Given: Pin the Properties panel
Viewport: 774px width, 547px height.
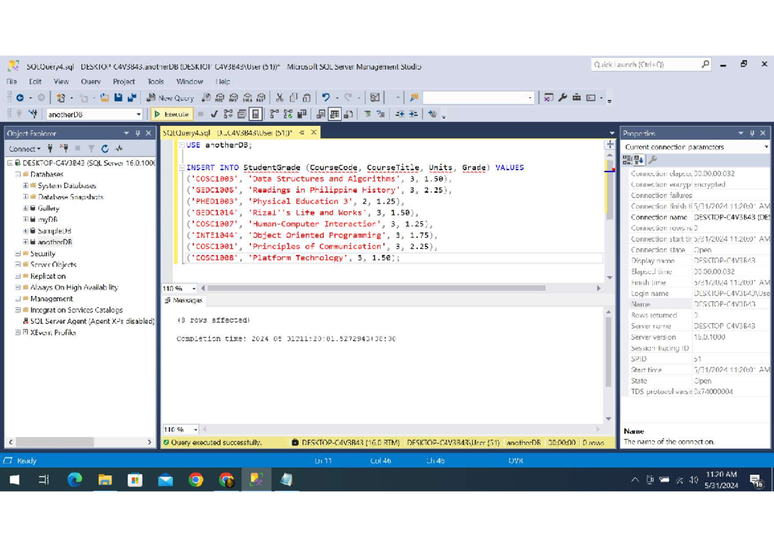Looking at the screenshot, I should tap(752, 133).
